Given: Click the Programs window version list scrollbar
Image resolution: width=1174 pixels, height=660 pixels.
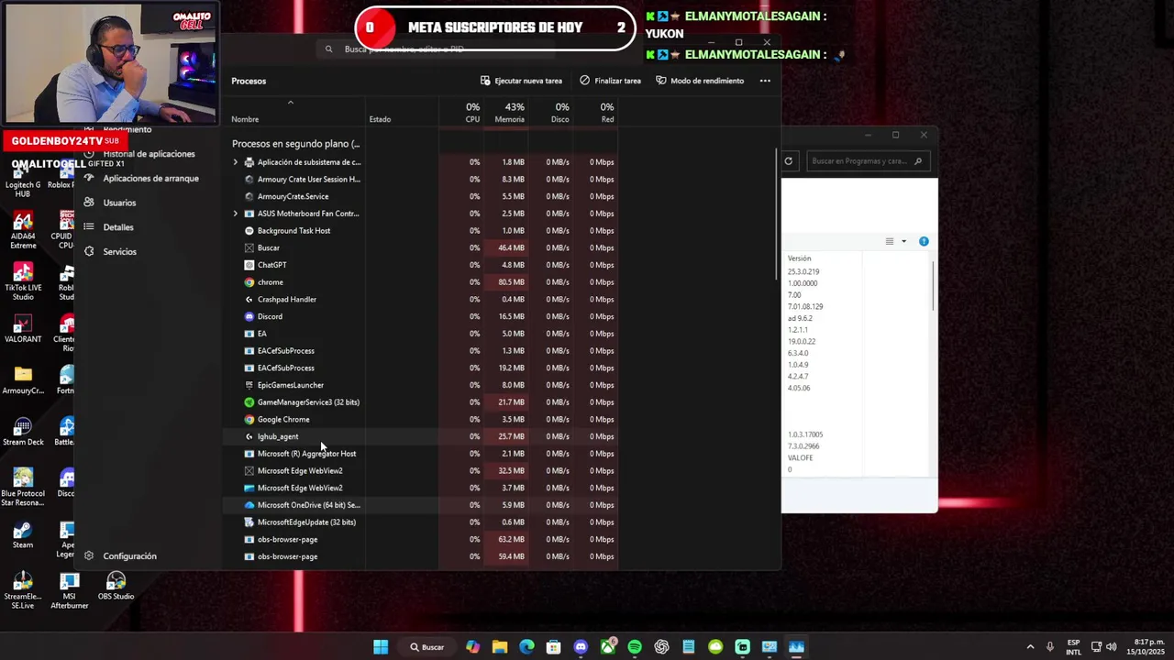Looking at the screenshot, I should click(934, 286).
